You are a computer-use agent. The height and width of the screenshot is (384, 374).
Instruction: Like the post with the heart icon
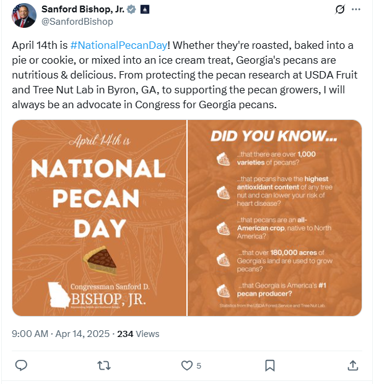point(186,365)
